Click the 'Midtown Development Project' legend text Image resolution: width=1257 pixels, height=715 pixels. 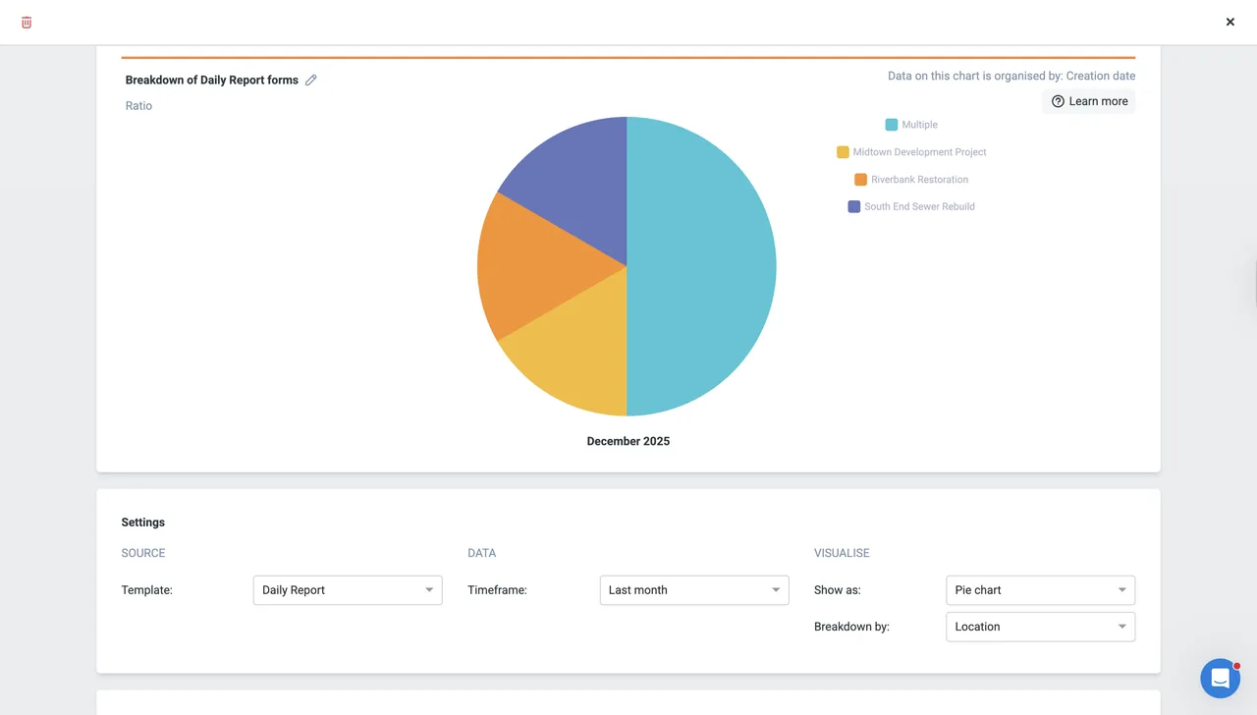pos(920,152)
